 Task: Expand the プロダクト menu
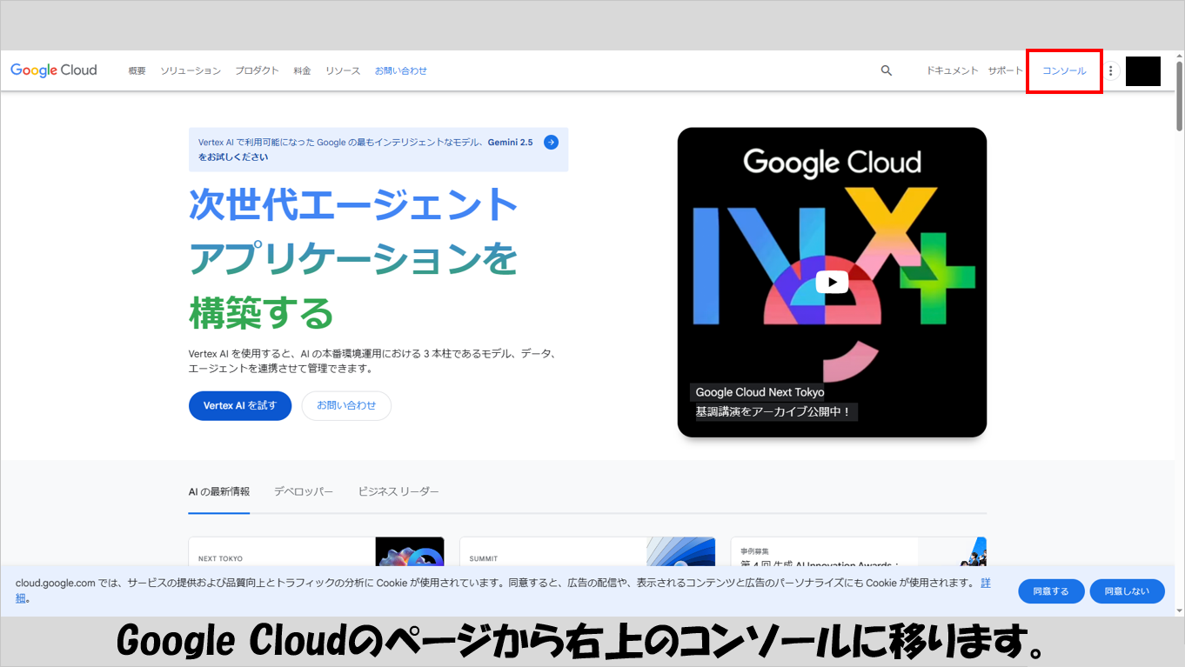point(257,70)
